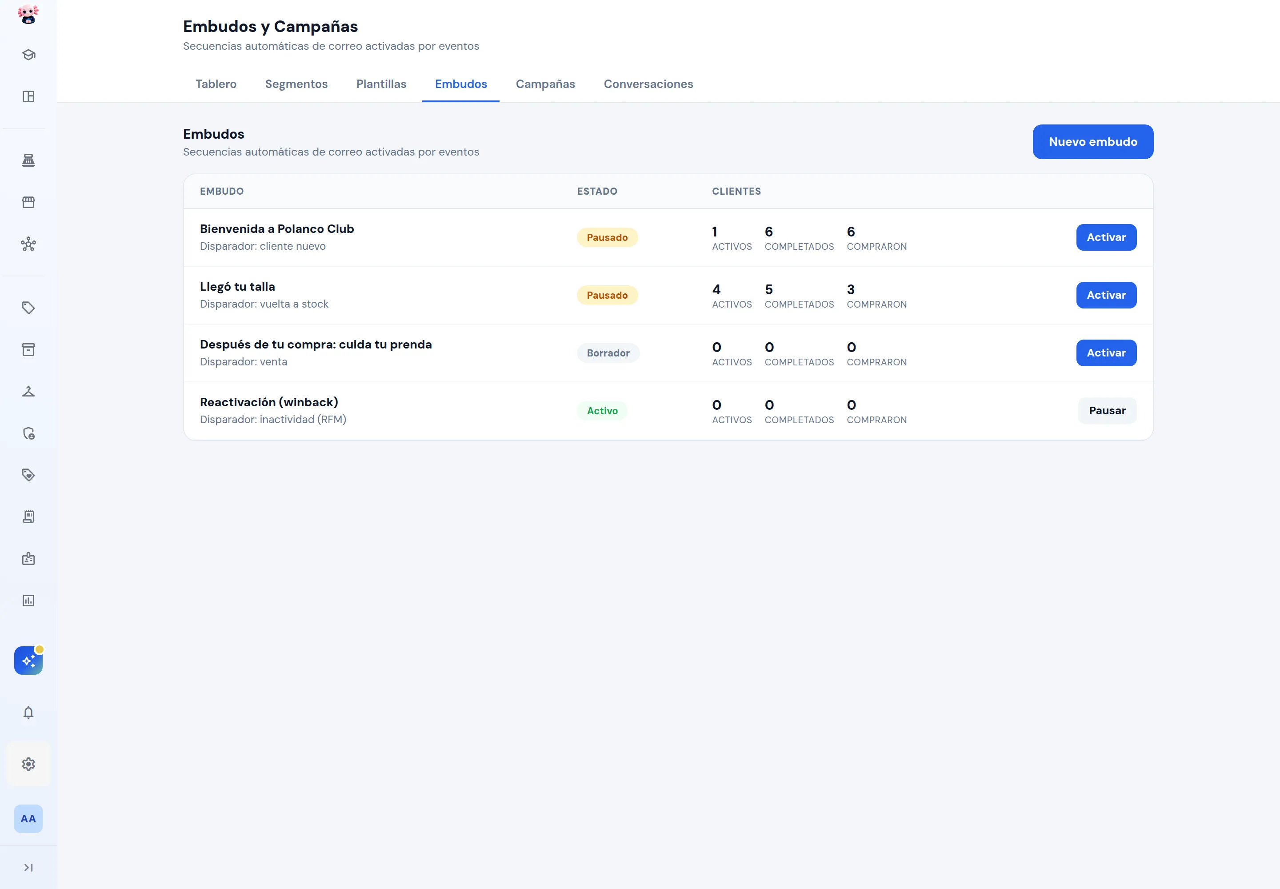Switch to the Conversaciones tab
Viewport: 1280px width, 889px height.
(x=648, y=84)
